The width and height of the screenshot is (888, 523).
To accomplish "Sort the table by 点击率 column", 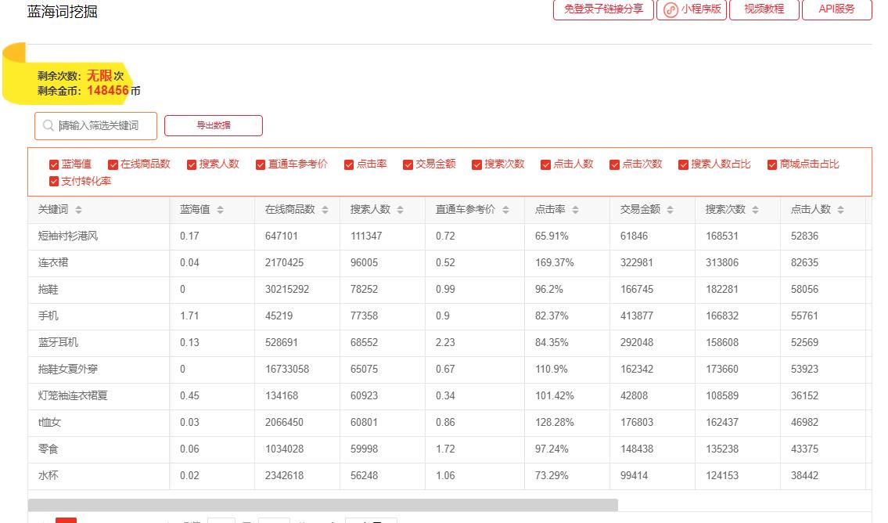I will [577, 209].
